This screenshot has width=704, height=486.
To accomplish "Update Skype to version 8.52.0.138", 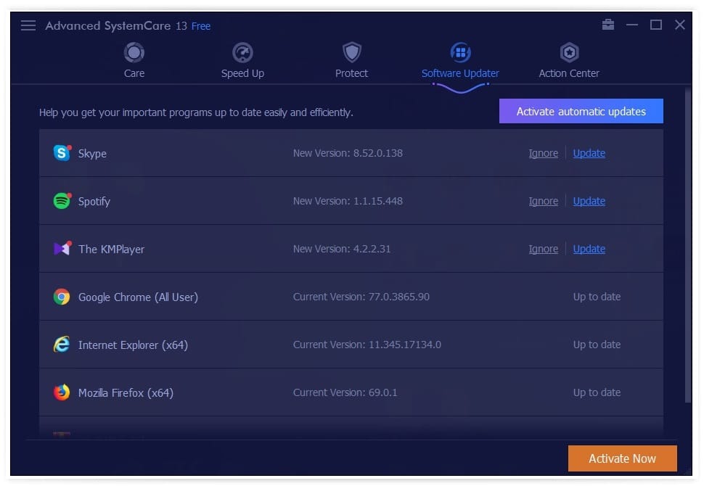I will [x=589, y=153].
